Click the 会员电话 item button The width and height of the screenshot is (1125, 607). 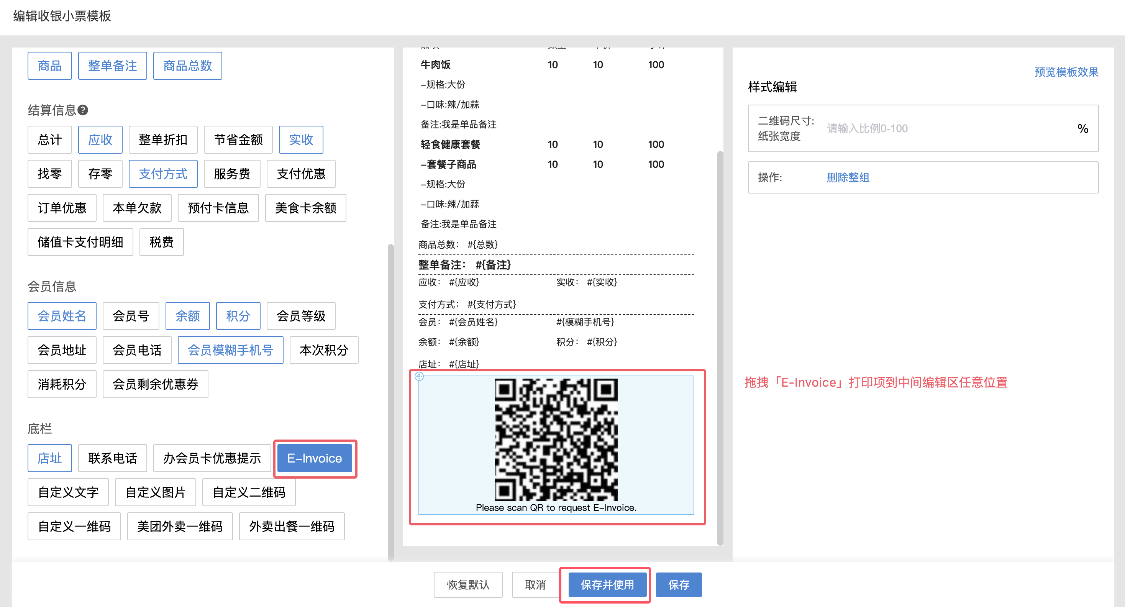tap(137, 350)
